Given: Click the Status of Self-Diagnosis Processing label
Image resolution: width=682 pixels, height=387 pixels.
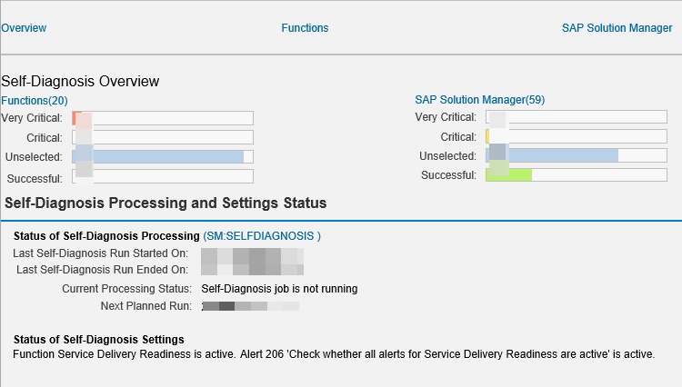Looking at the screenshot, I should pyautogui.click(x=106, y=236).
